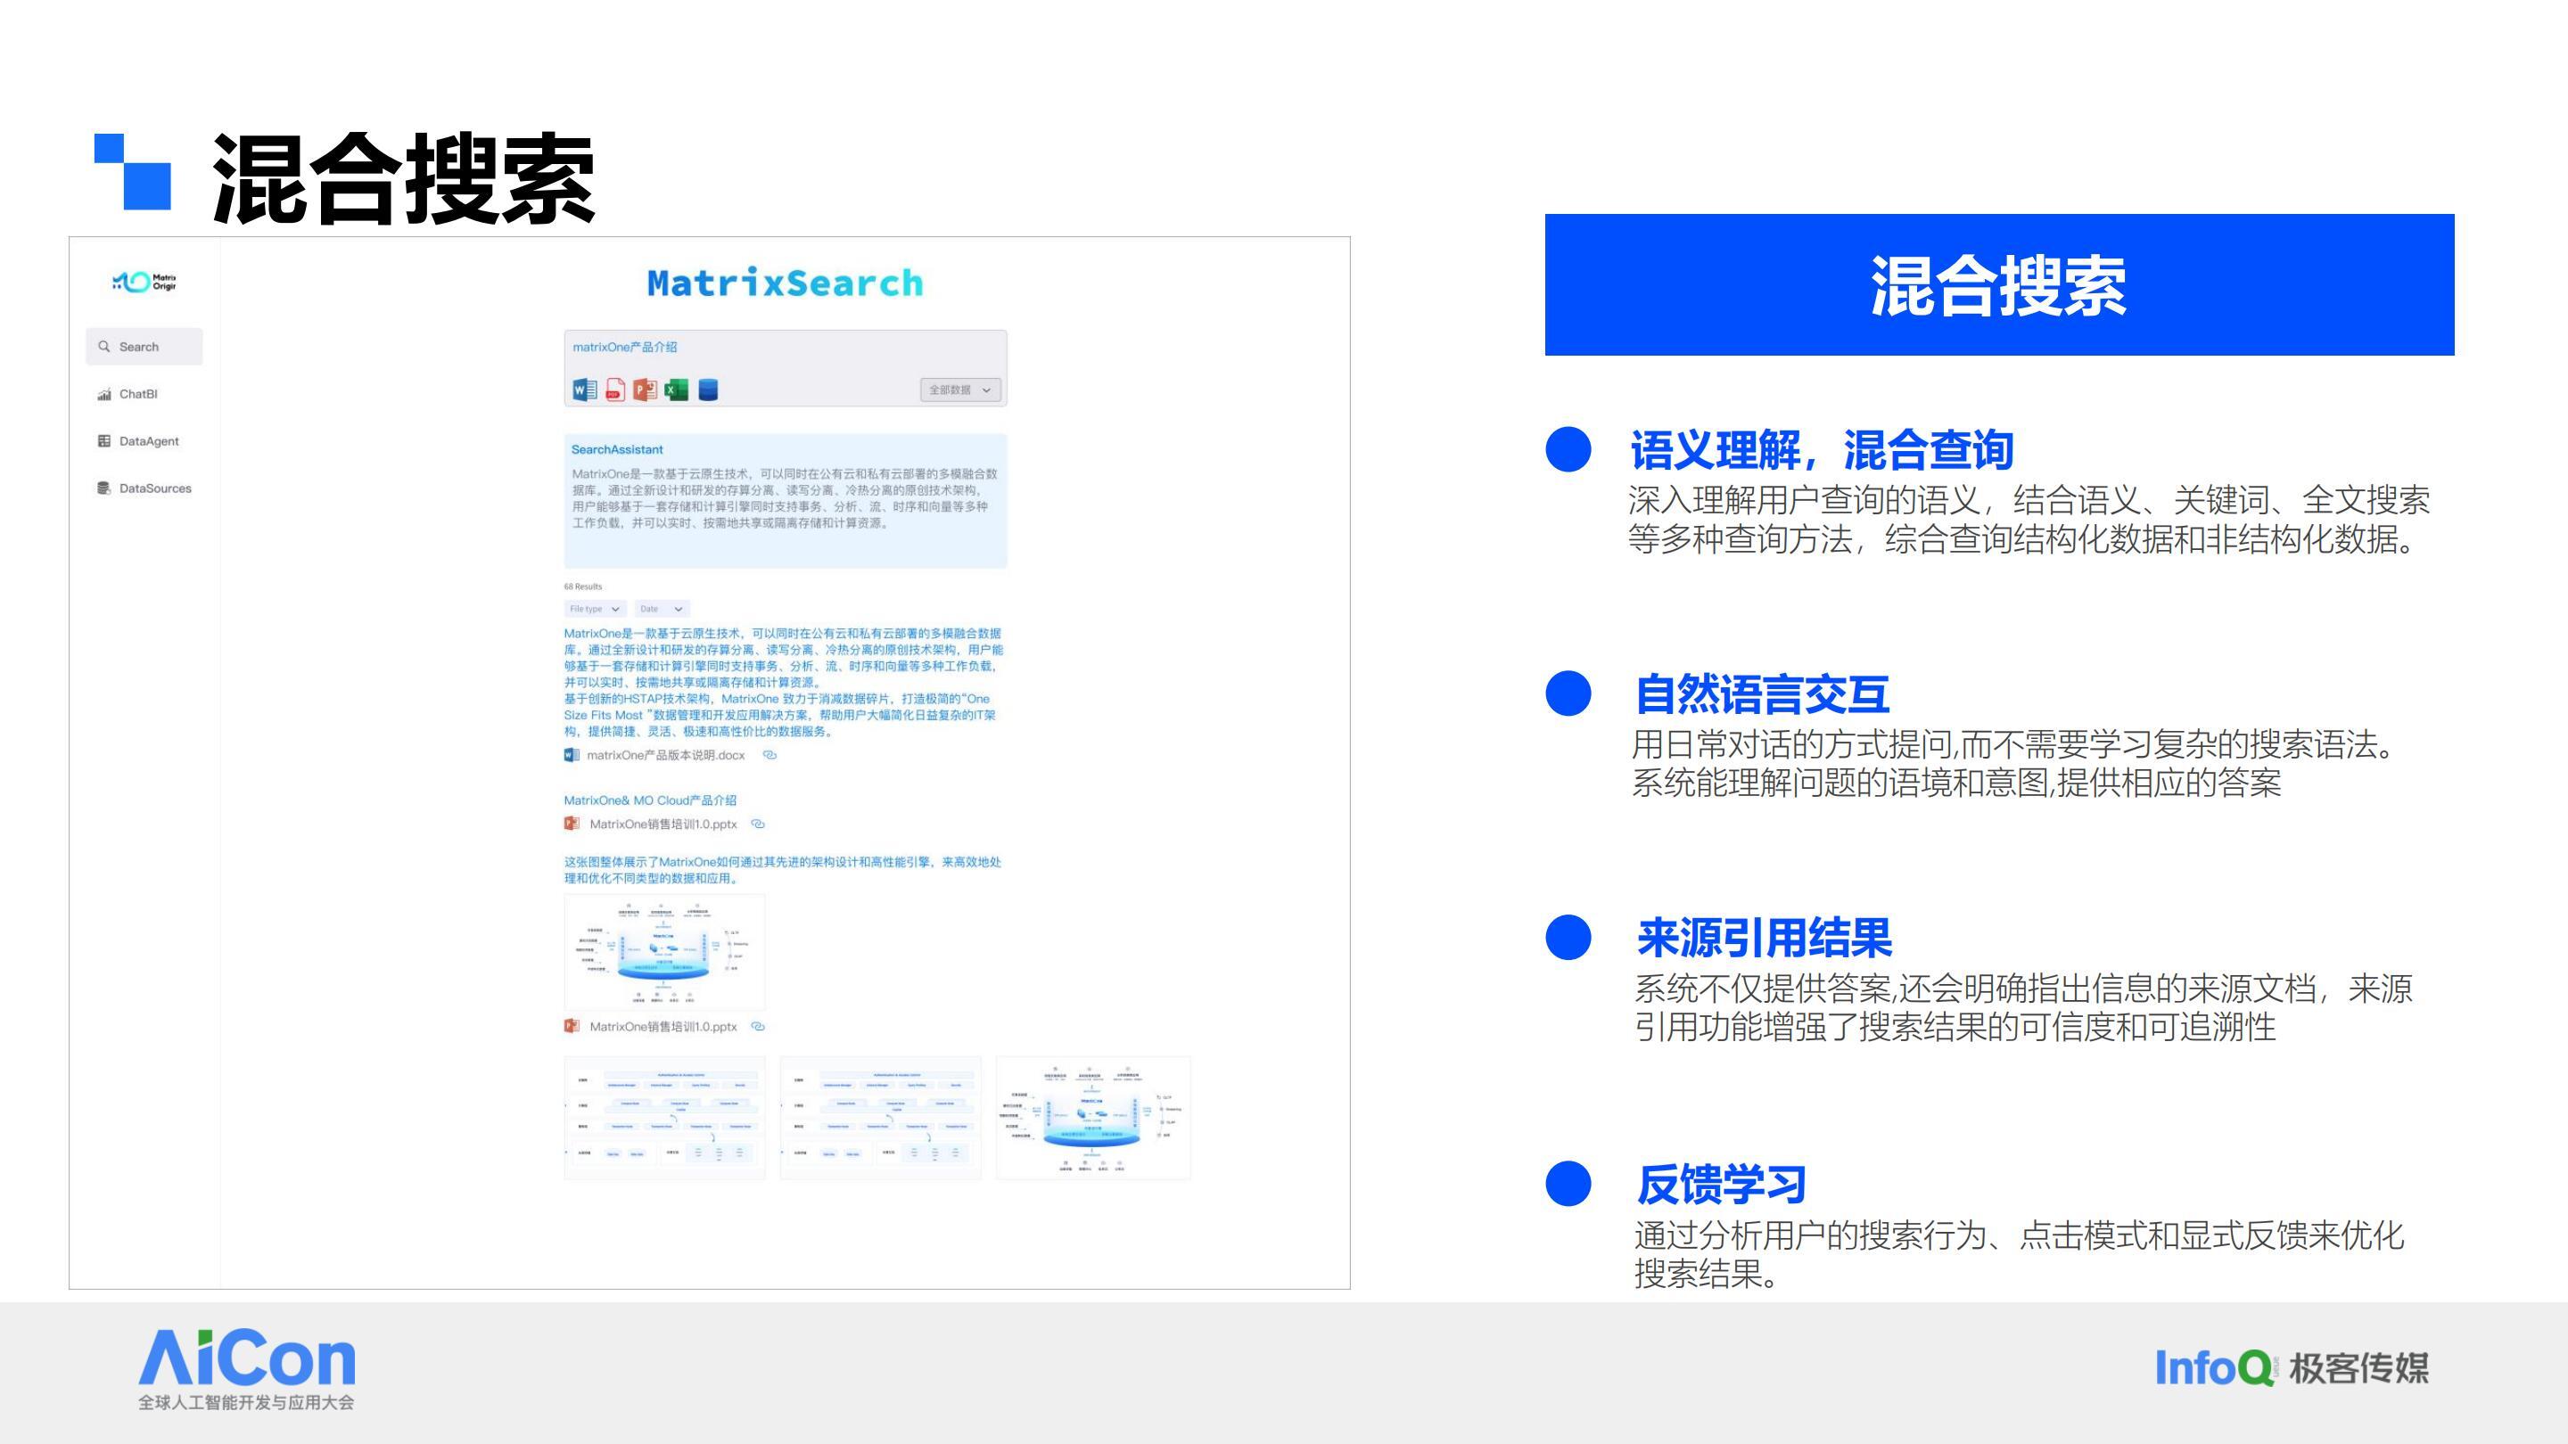
Task: Open matrixOne产品版本说明.docx file
Action: click(x=665, y=755)
